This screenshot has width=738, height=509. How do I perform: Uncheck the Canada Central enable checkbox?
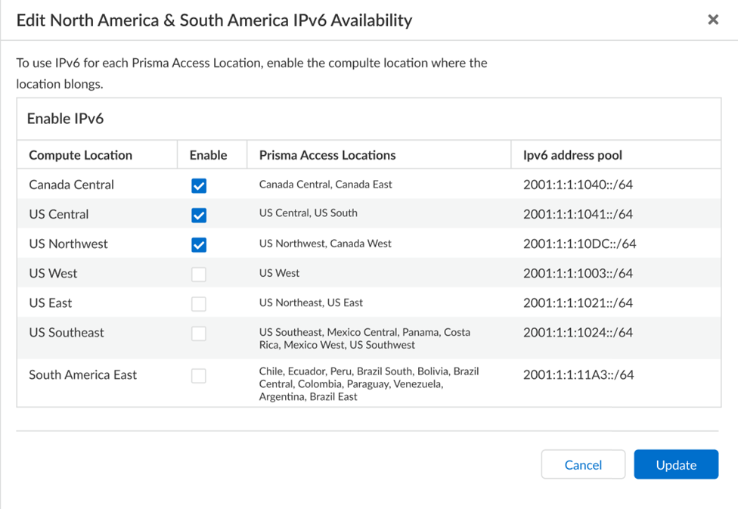click(x=199, y=185)
